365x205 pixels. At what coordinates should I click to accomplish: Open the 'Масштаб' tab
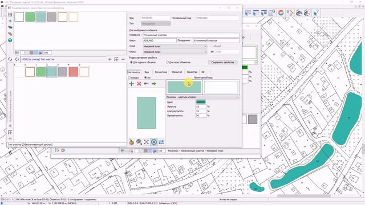(177, 72)
